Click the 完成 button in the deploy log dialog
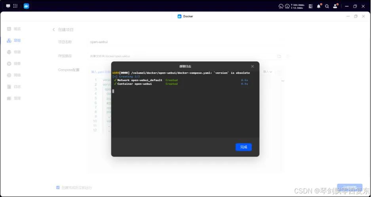Viewport: 371px width, 197px height. [x=244, y=147]
